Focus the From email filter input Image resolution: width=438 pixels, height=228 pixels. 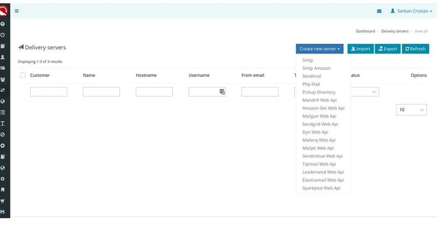point(260,92)
